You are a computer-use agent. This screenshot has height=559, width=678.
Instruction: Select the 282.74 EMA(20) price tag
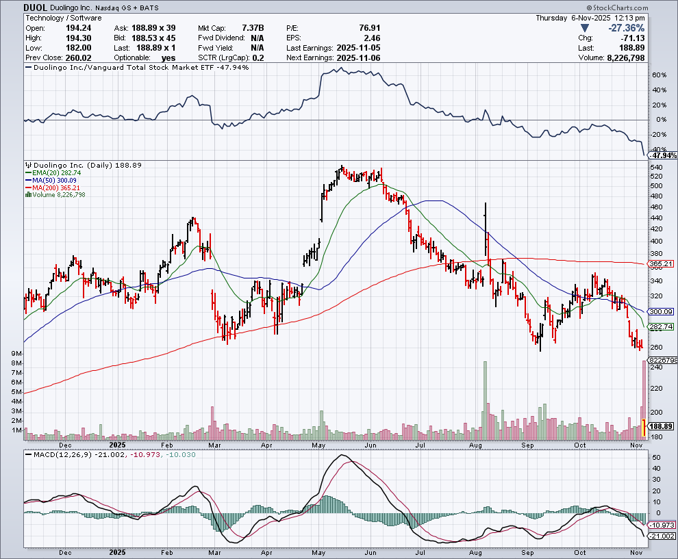(661, 327)
